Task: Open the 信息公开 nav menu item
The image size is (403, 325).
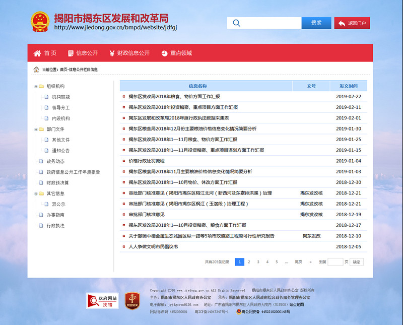Action: click(83, 53)
